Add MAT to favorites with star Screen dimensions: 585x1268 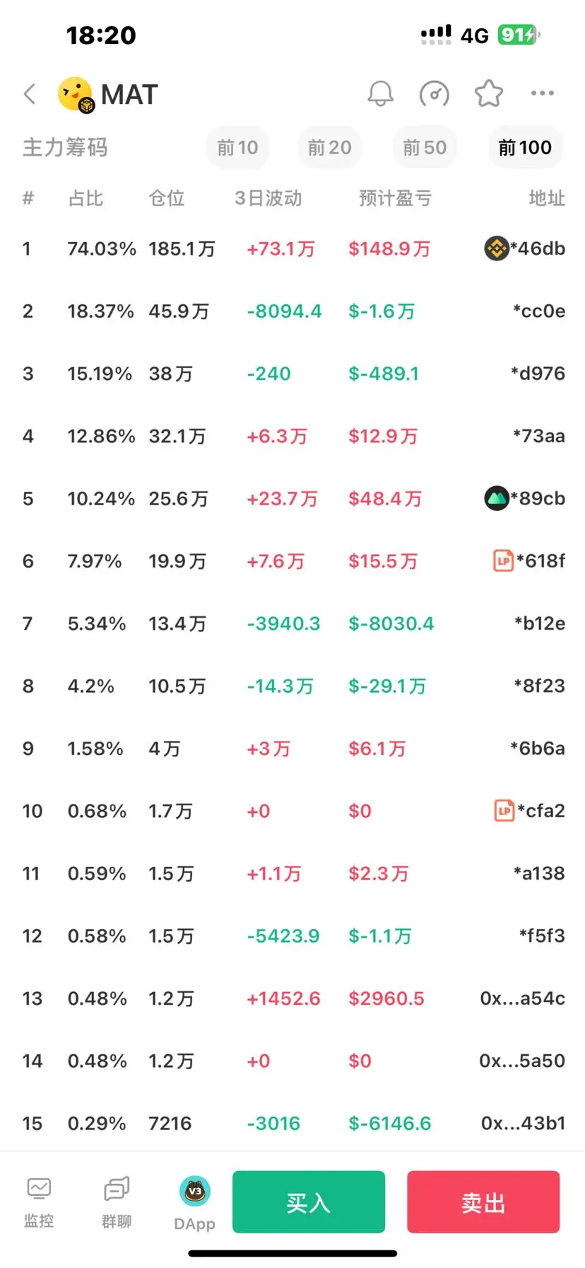(488, 93)
